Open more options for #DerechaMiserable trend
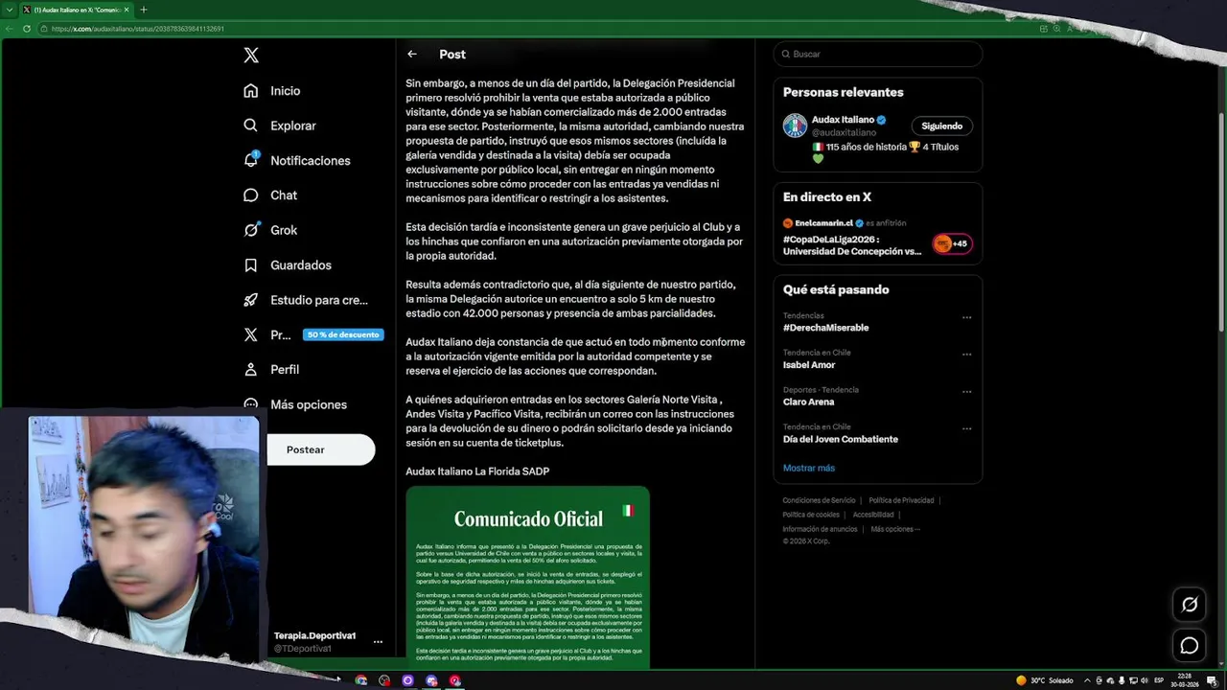The width and height of the screenshot is (1227, 690). pos(966,317)
